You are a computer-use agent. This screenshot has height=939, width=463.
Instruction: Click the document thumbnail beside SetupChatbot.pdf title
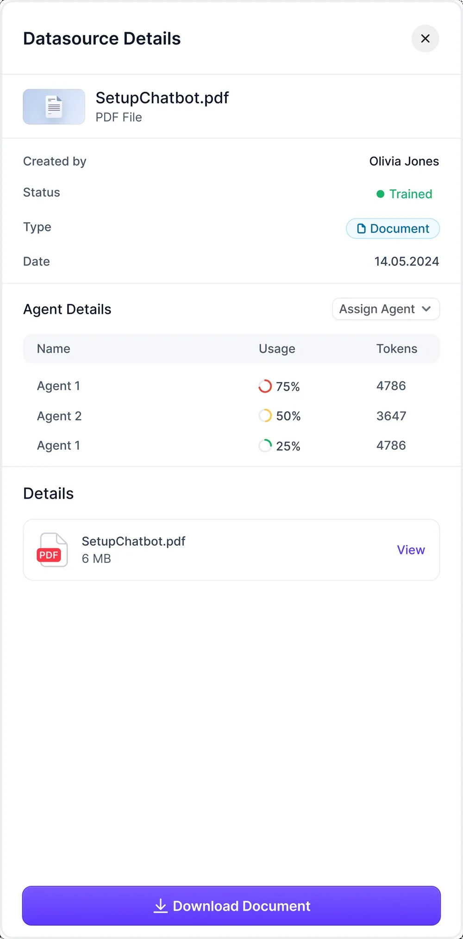click(54, 107)
